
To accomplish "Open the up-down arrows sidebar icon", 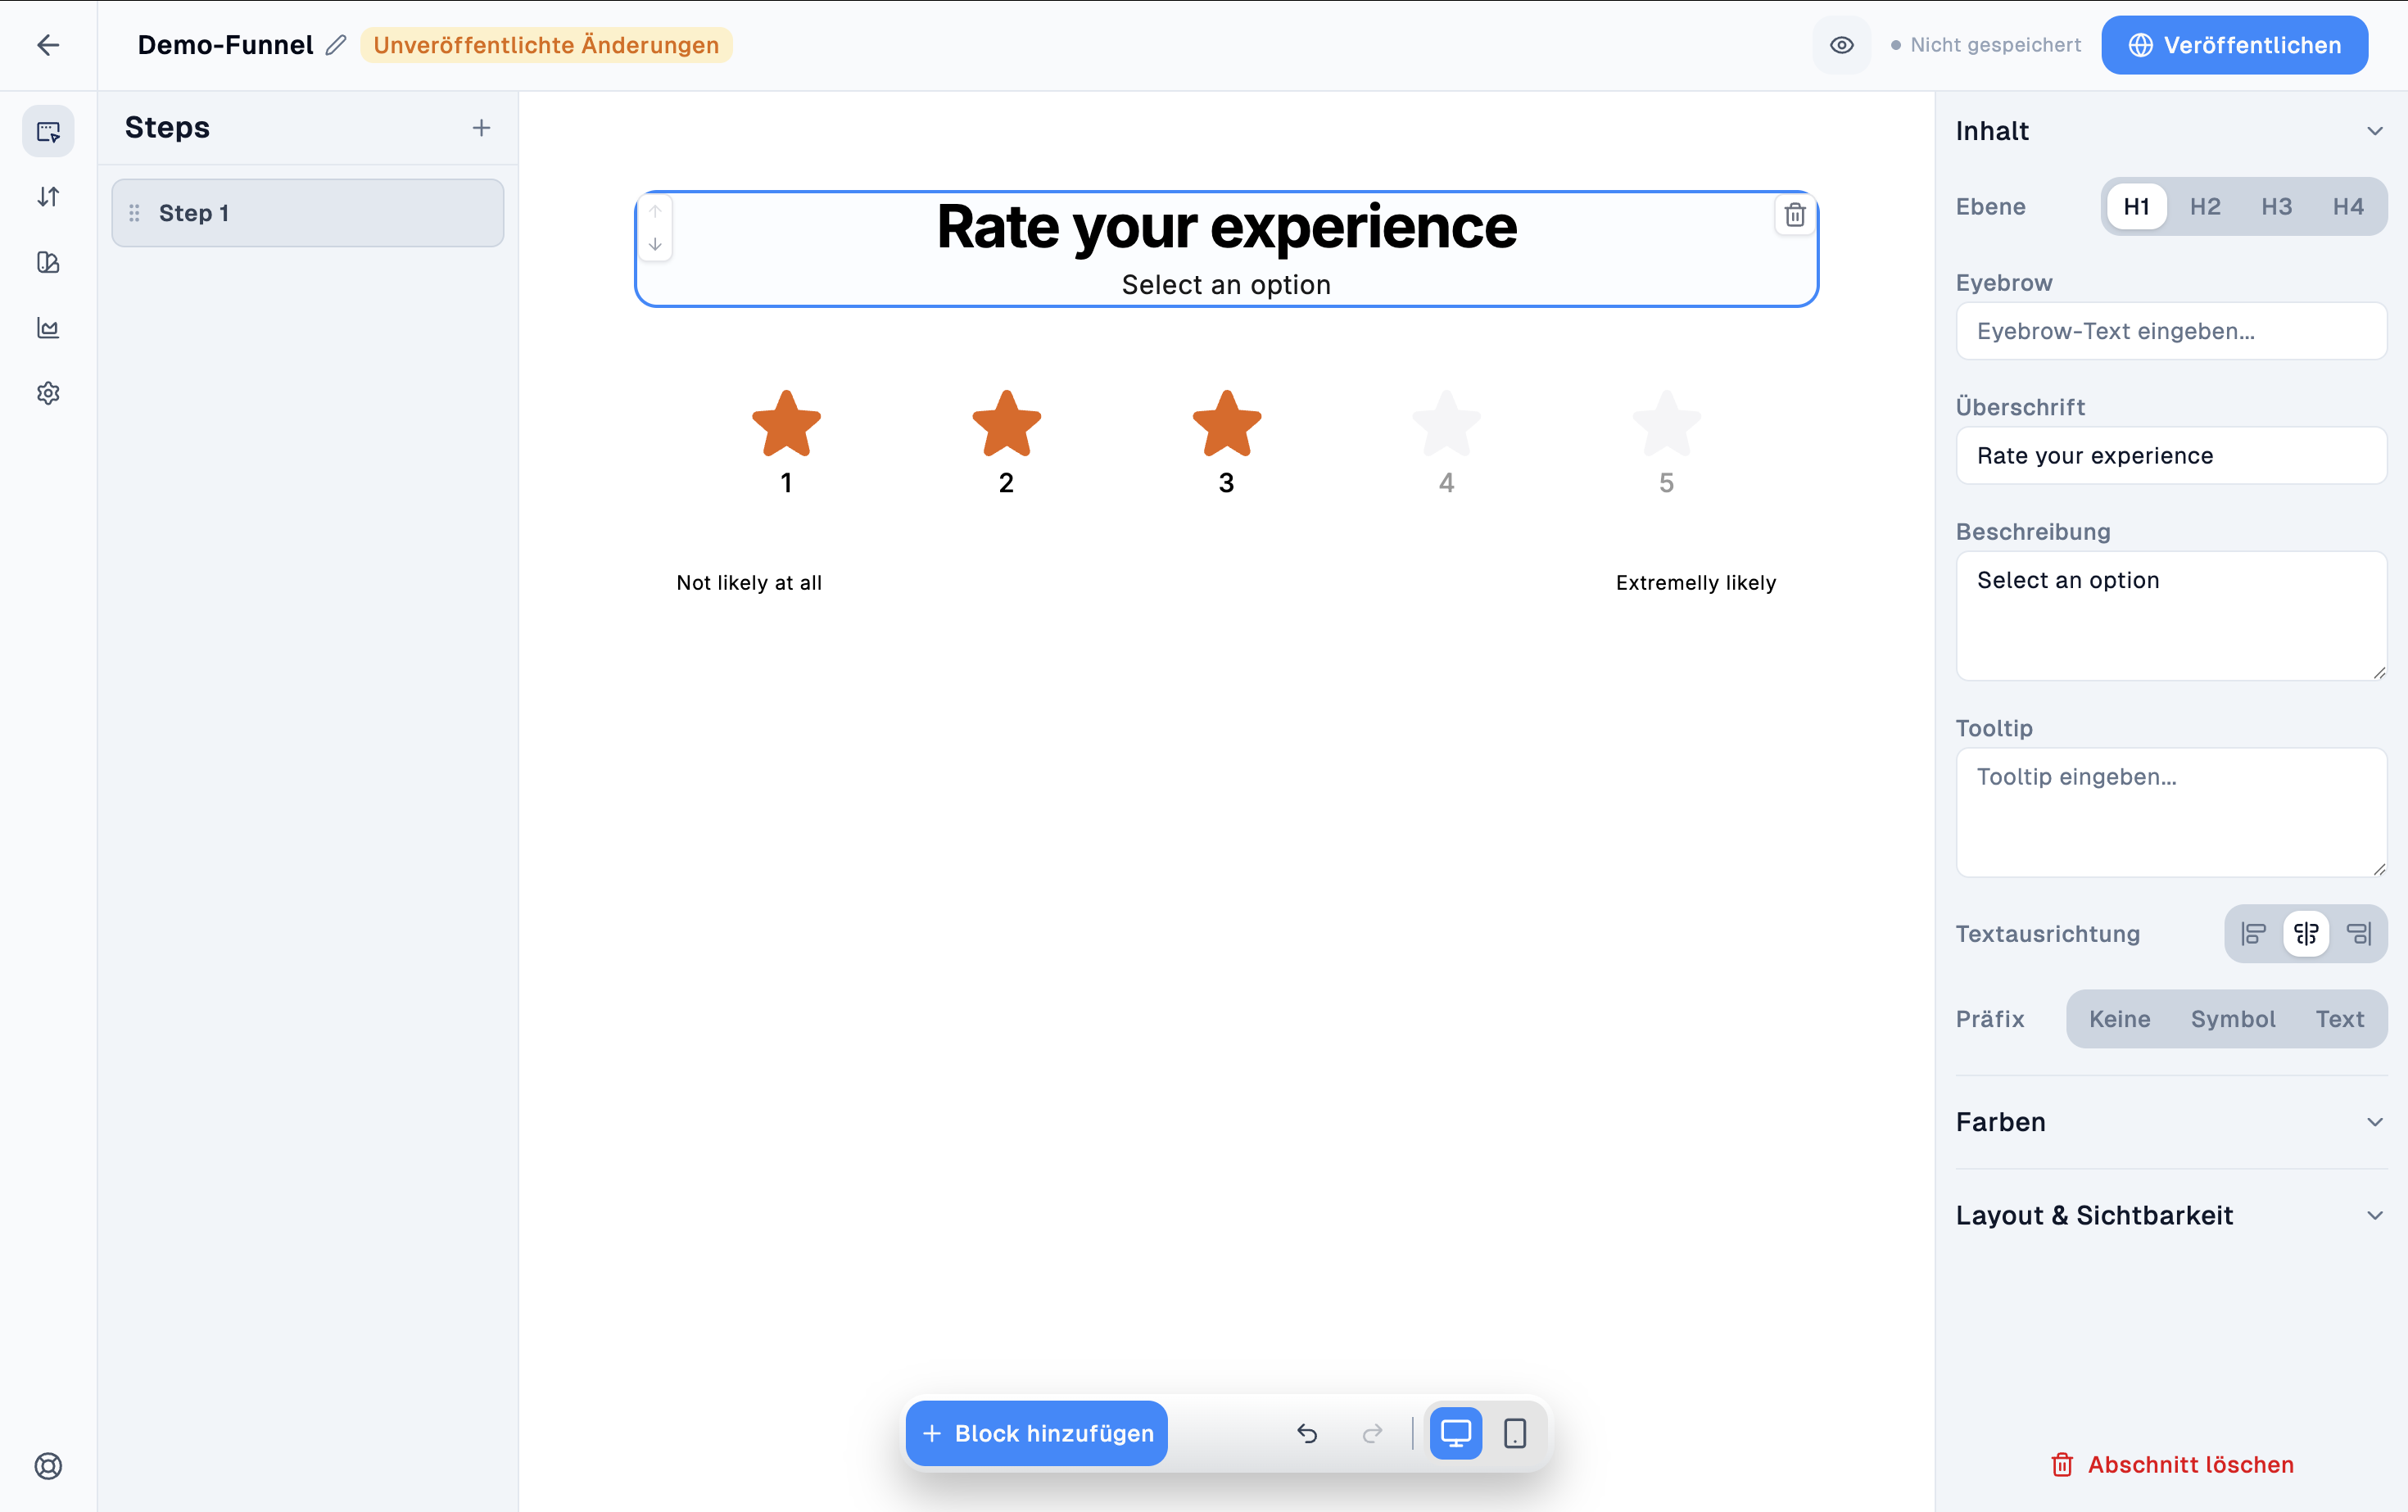I will click(x=48, y=197).
